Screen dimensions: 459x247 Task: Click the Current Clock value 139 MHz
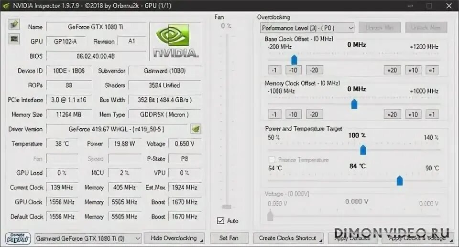click(x=62, y=187)
